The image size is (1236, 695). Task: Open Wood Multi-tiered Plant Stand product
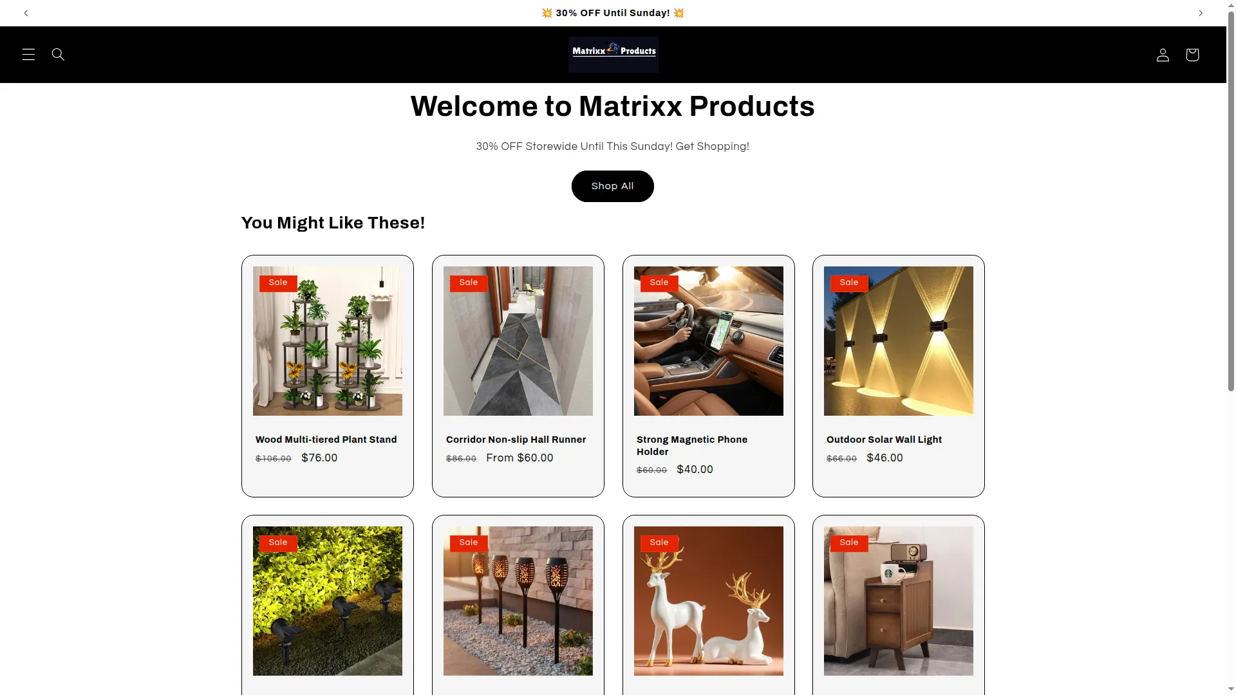(326, 440)
